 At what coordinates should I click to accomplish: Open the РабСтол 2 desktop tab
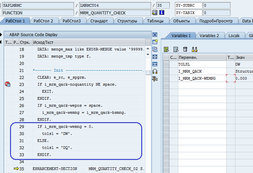click(x=43, y=21)
